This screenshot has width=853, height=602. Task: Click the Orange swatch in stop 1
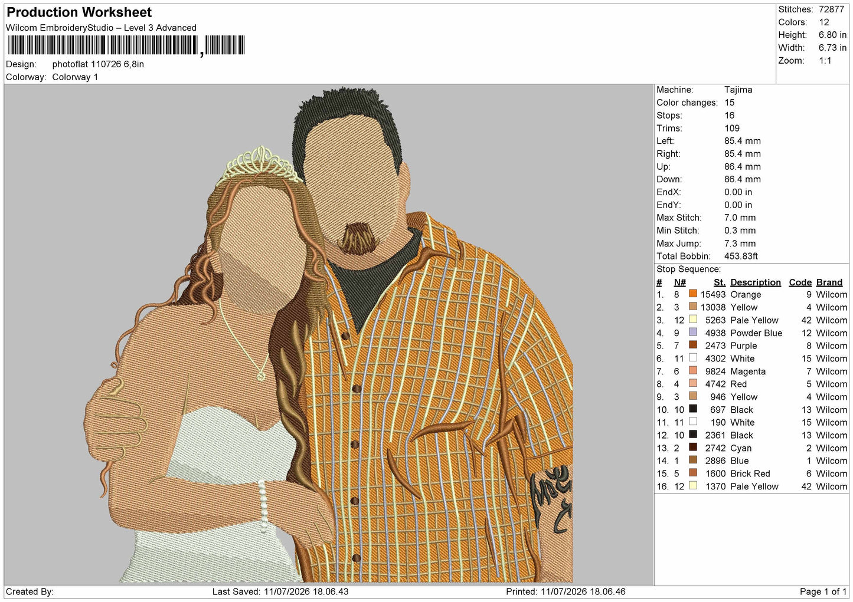(692, 294)
